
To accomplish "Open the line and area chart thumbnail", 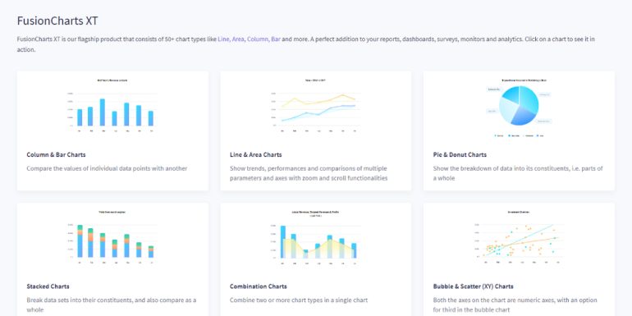I will point(316,106).
